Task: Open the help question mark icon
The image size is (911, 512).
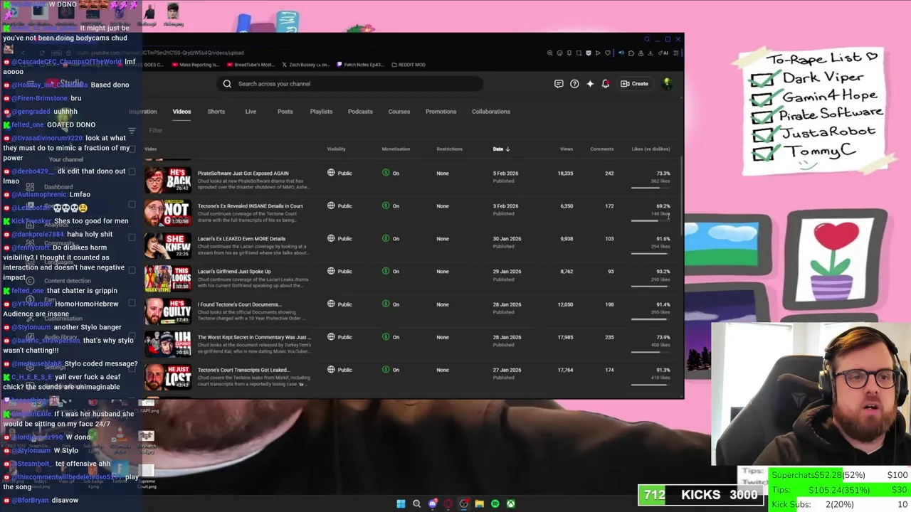Action: coord(574,84)
